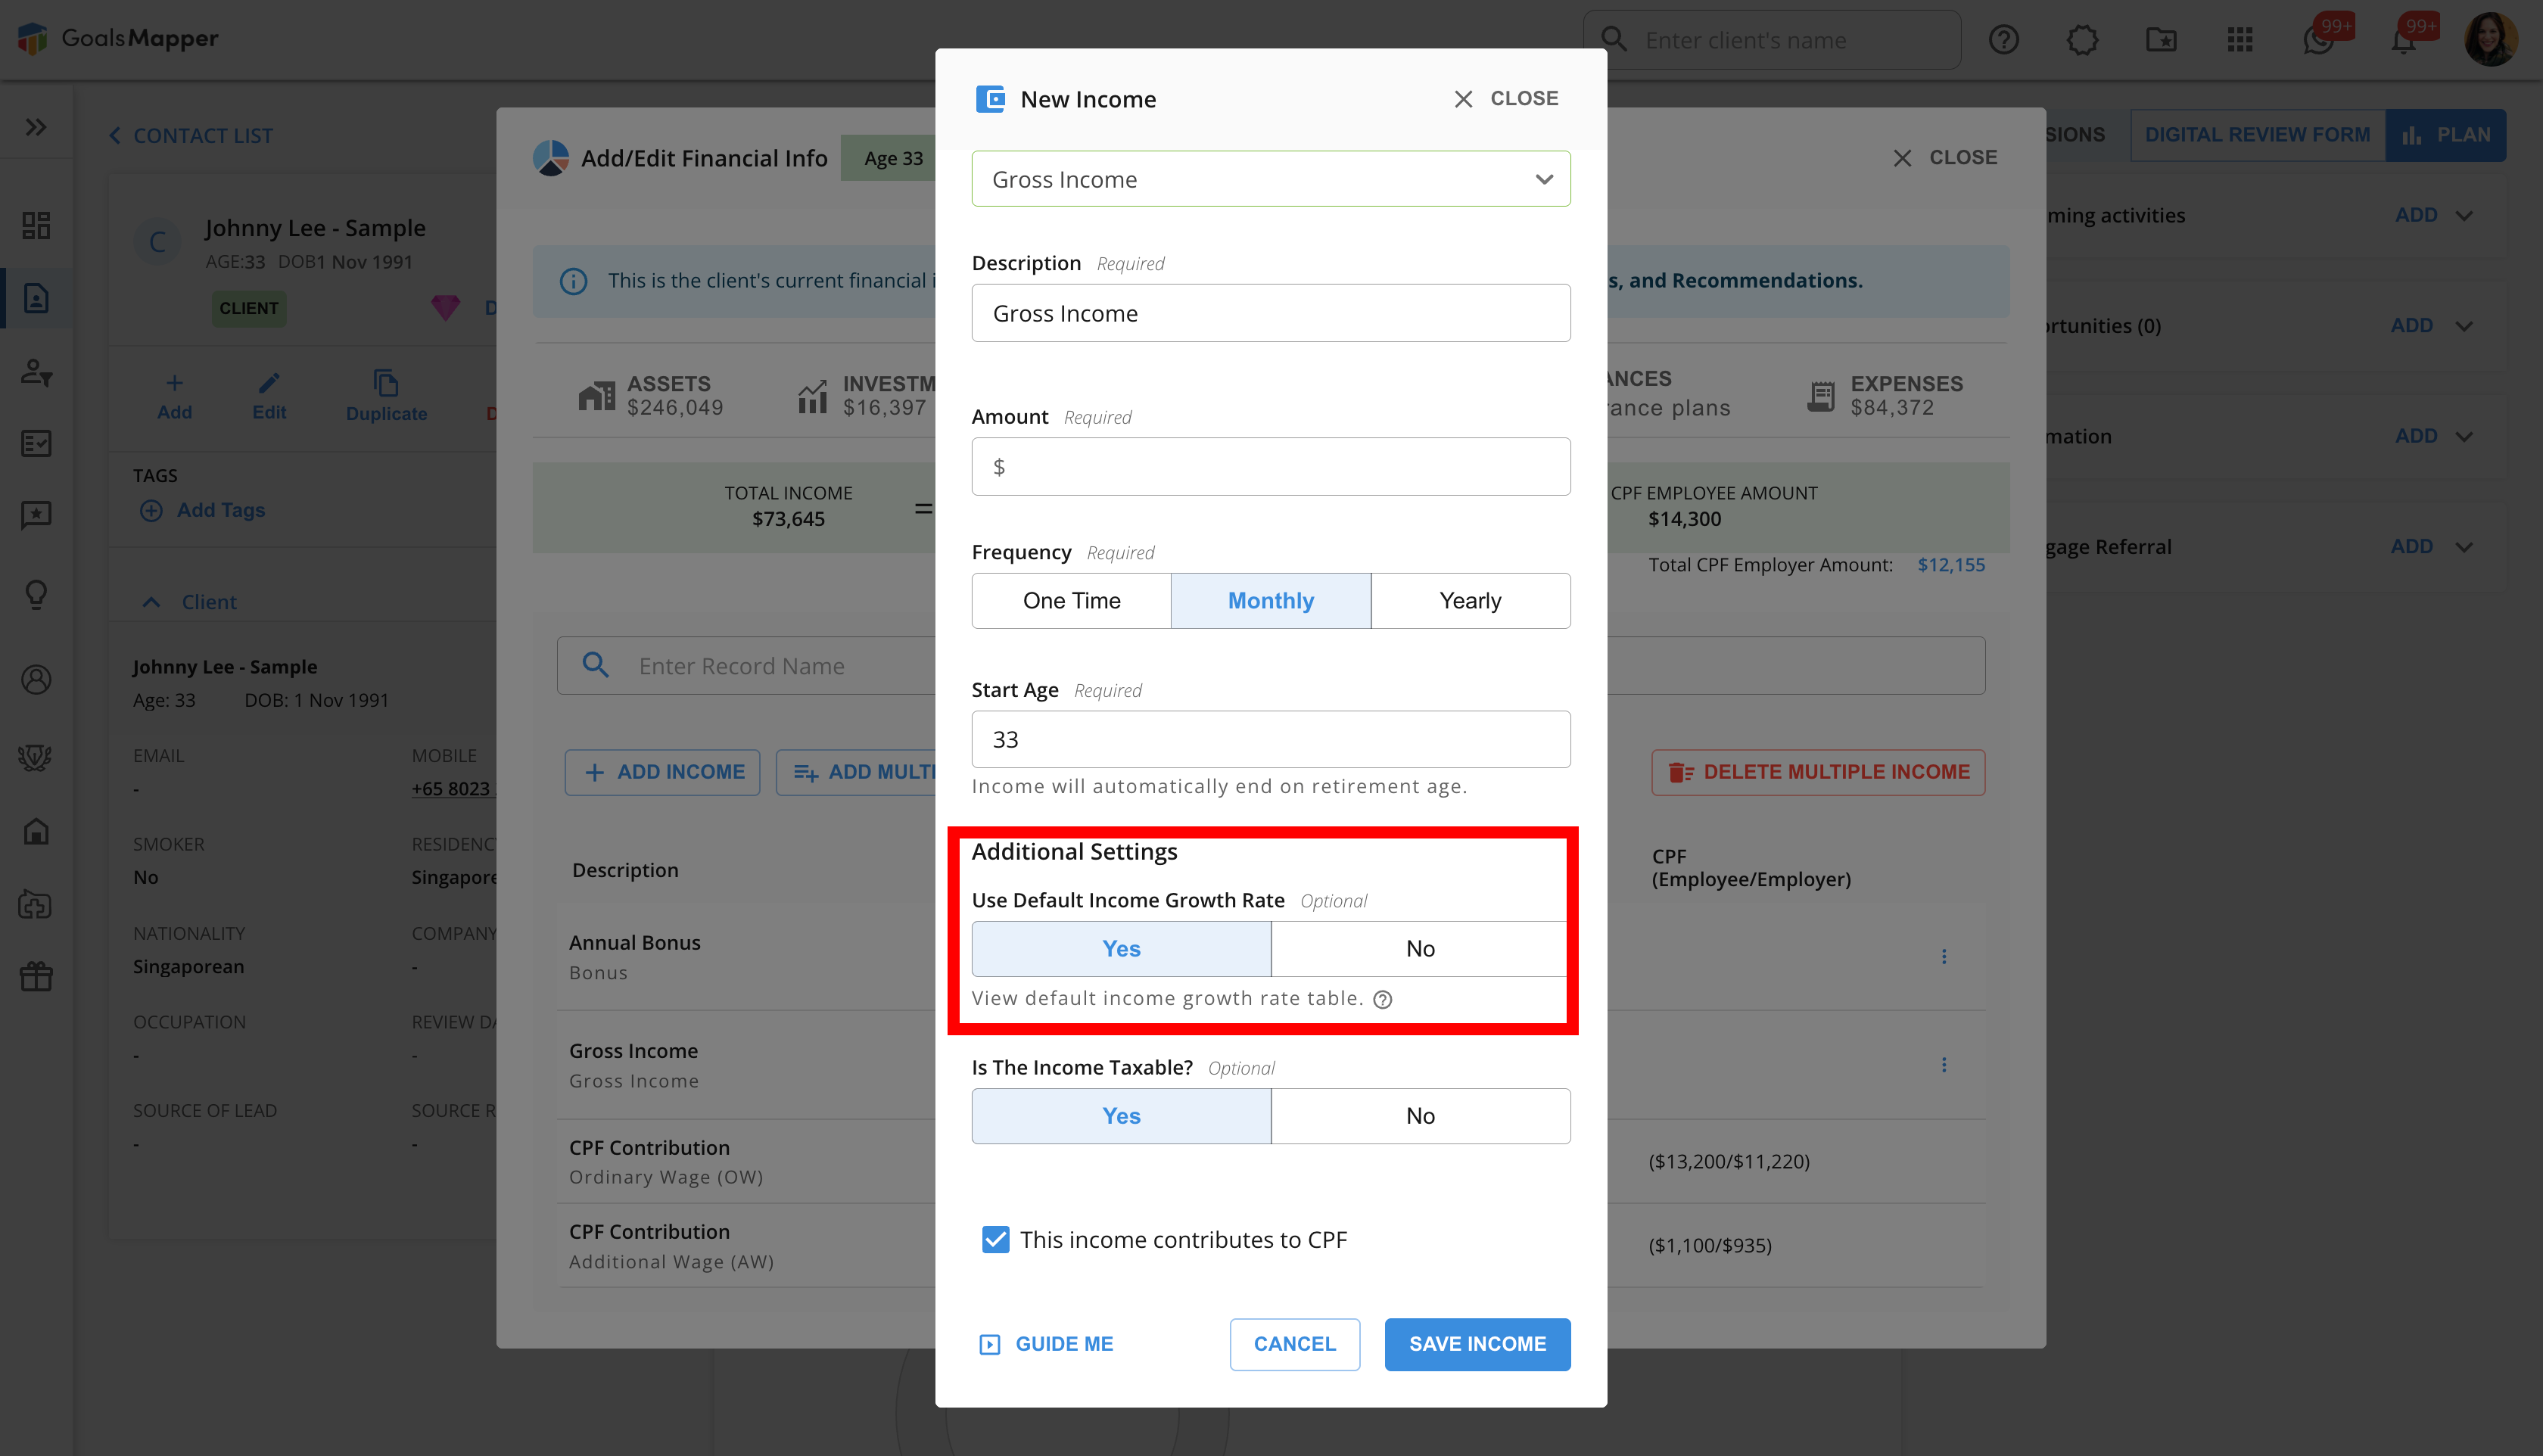Open the checklist icon in sidebar
The height and width of the screenshot is (1456, 2543).
pos(36,443)
